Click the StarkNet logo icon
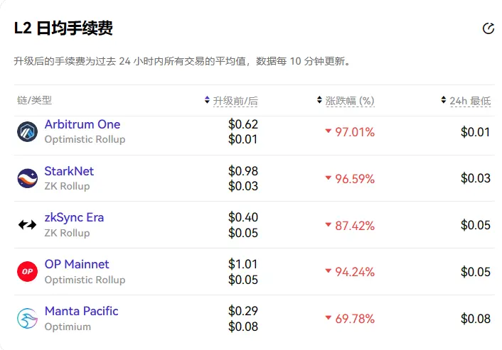Screen dimensions: 502x350 [x=27, y=178]
